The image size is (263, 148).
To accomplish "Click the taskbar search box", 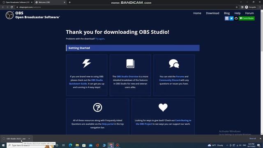I will [x=30, y=145].
